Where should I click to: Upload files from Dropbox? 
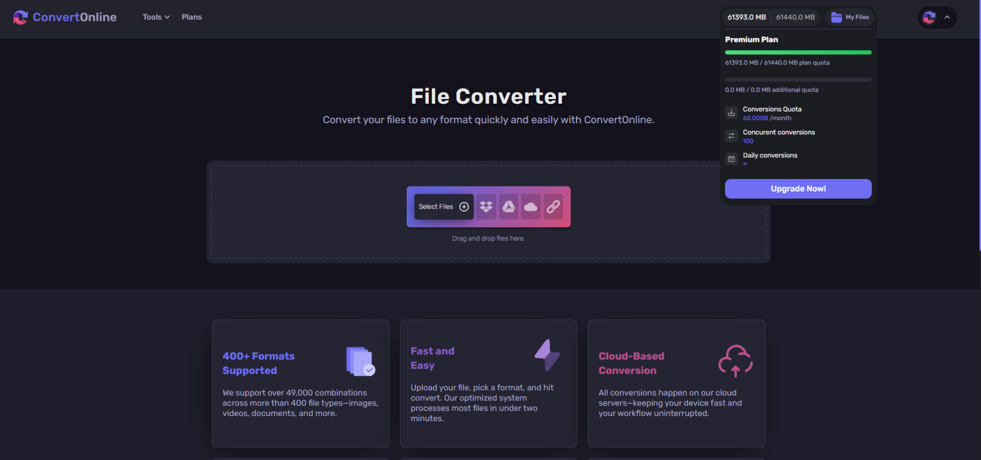486,206
